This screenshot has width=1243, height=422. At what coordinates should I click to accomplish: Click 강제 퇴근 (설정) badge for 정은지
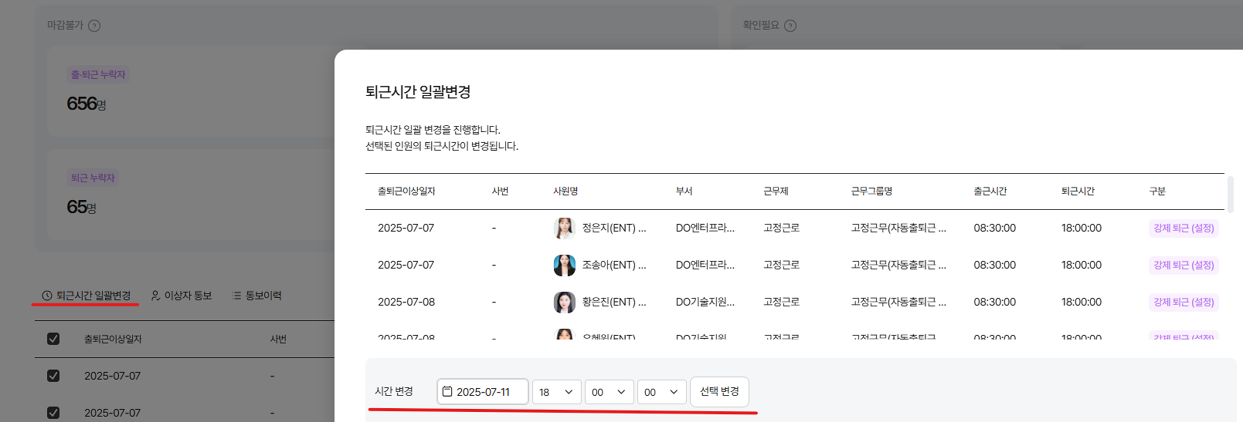(1183, 228)
